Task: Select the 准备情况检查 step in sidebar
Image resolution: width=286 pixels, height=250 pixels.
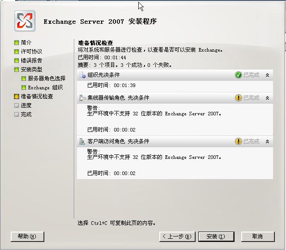Action: (37, 96)
